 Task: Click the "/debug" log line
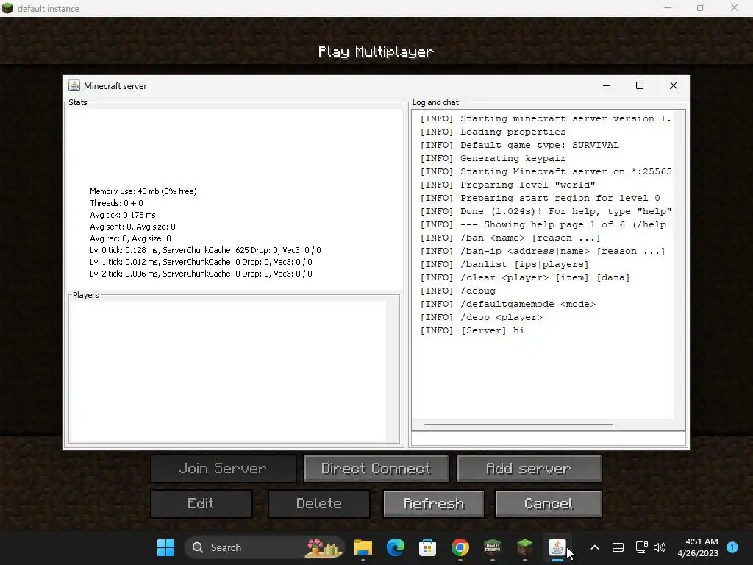(458, 291)
